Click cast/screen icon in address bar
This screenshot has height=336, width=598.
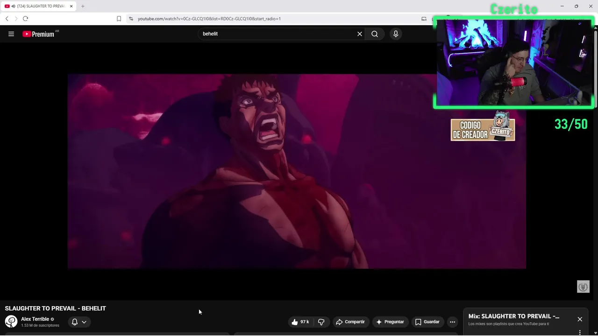point(424,19)
